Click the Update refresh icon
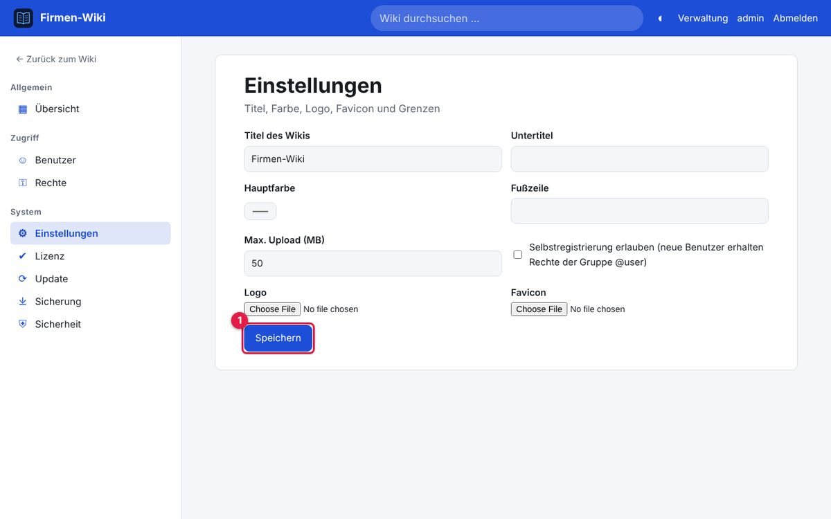 tap(23, 280)
